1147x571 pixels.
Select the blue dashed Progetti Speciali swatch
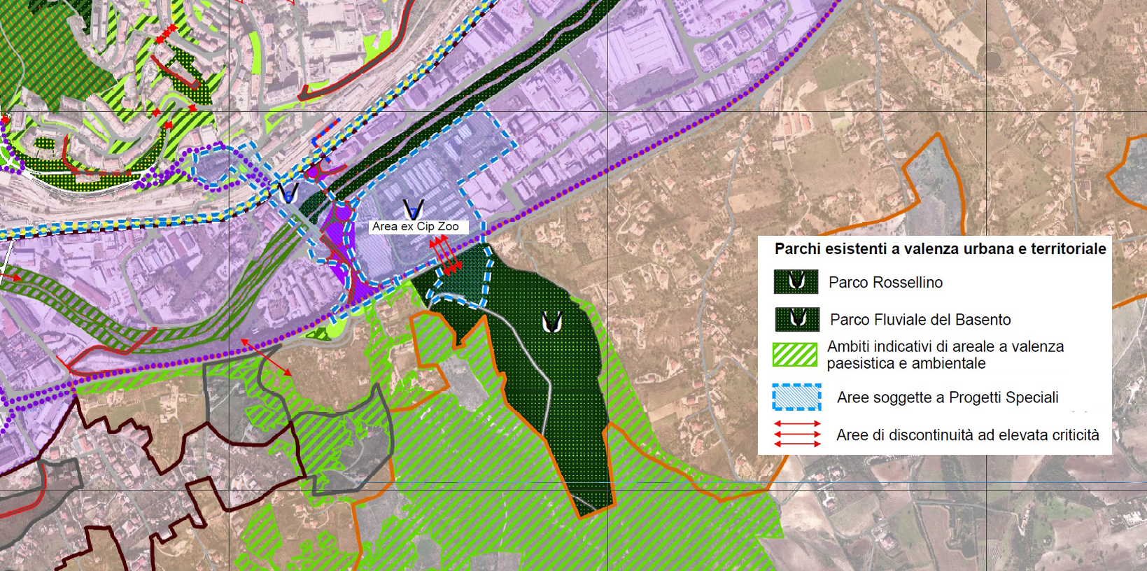pyautogui.click(x=796, y=397)
